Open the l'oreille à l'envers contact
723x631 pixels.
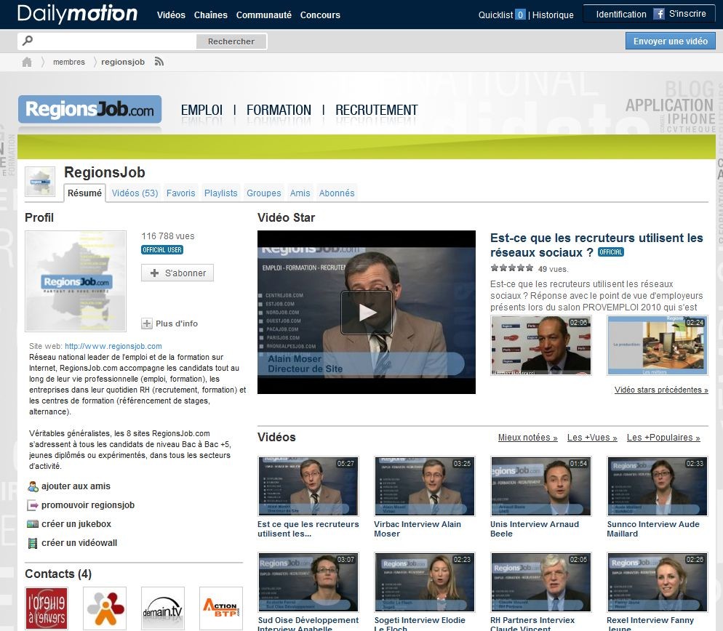point(47,608)
